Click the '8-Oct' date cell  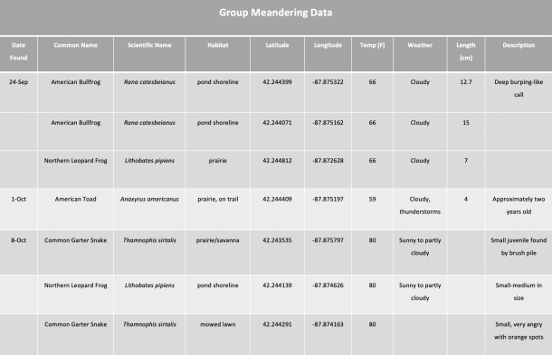pyautogui.click(x=18, y=240)
